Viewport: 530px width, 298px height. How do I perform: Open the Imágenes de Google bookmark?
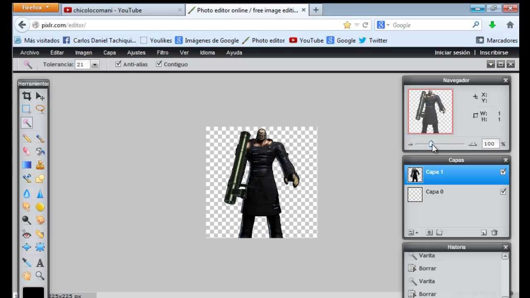pyautogui.click(x=207, y=41)
